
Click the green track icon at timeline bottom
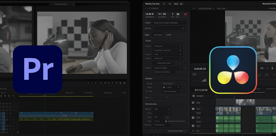click(x=193, y=131)
